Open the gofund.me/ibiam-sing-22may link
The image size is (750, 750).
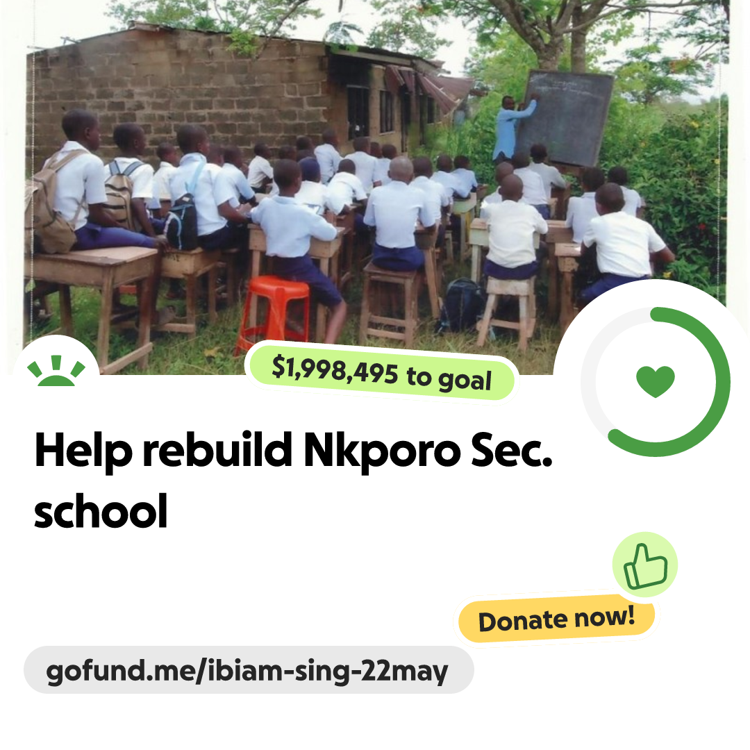coord(248,670)
